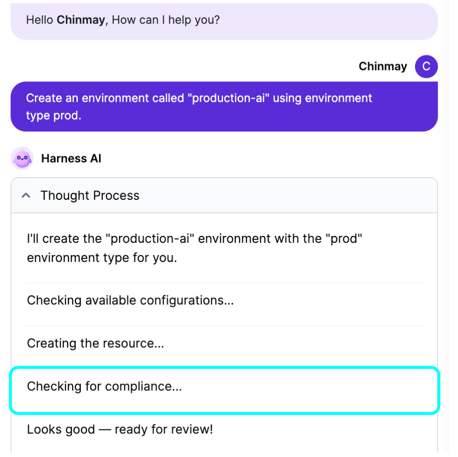Image resolution: width=458 pixels, height=457 pixels.
Task: Click the "Harness AI" sender name
Action: [71, 158]
